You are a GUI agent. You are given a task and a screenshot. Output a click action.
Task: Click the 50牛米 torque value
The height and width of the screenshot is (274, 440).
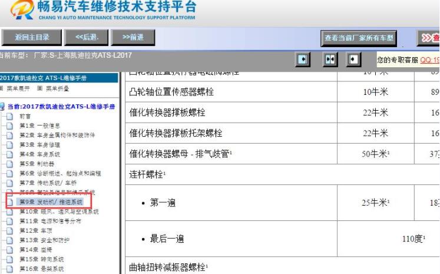375,154
